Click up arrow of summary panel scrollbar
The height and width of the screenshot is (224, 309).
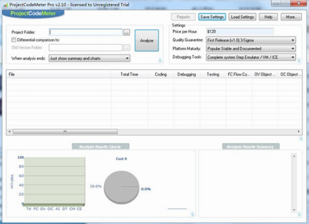pyautogui.click(x=294, y=156)
